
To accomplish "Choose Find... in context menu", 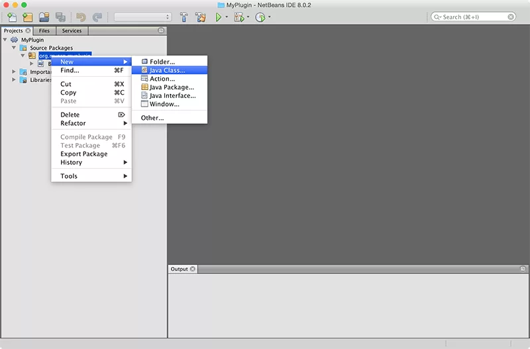I will pos(91,70).
